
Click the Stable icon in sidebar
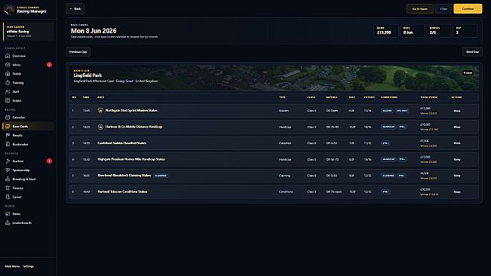[8, 74]
